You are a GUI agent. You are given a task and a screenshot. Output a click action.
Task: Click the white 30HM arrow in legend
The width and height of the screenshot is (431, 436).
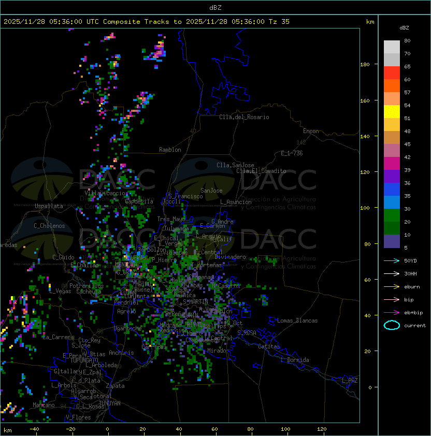[392, 274]
